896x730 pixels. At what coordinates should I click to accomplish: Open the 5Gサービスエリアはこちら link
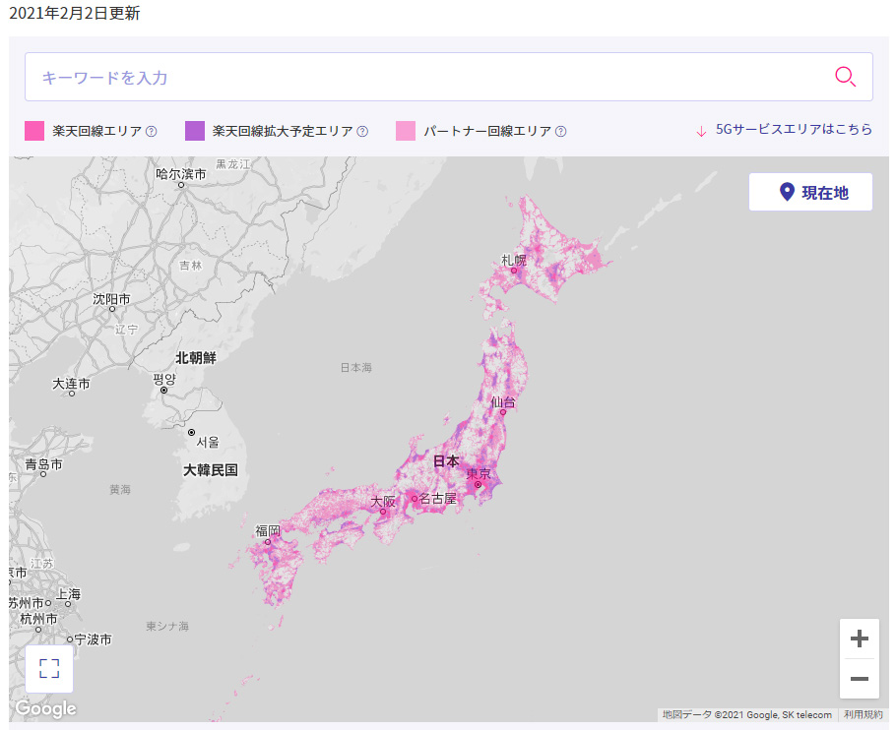coord(794,130)
